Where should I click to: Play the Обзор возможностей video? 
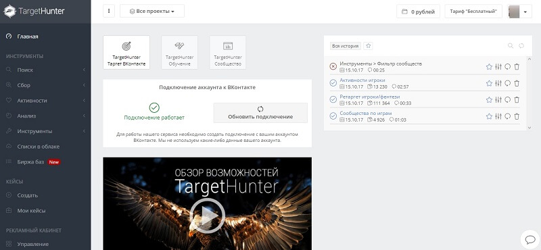coord(208,216)
